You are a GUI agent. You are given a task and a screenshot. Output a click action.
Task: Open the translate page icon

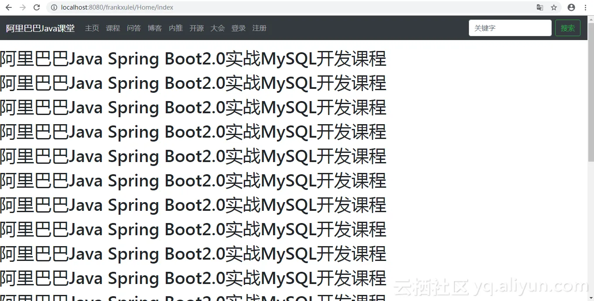point(540,7)
